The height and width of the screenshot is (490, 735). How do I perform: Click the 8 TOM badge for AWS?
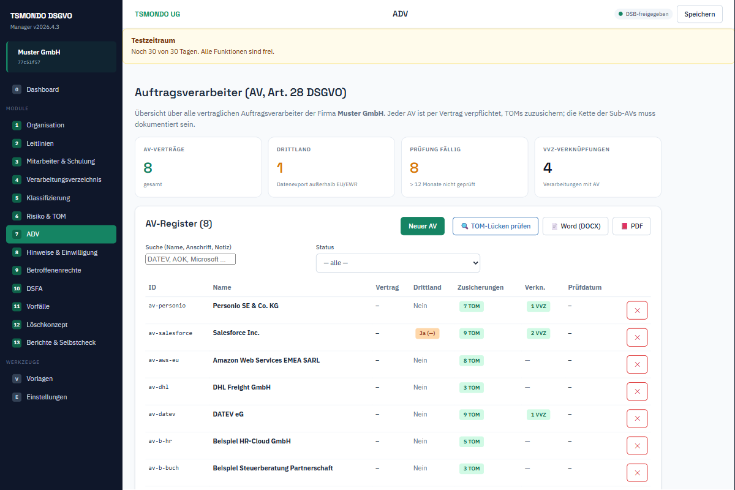click(x=472, y=361)
